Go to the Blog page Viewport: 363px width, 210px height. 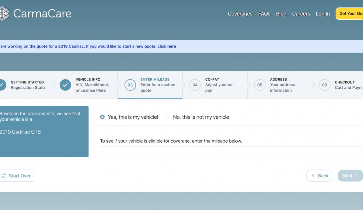[281, 14]
